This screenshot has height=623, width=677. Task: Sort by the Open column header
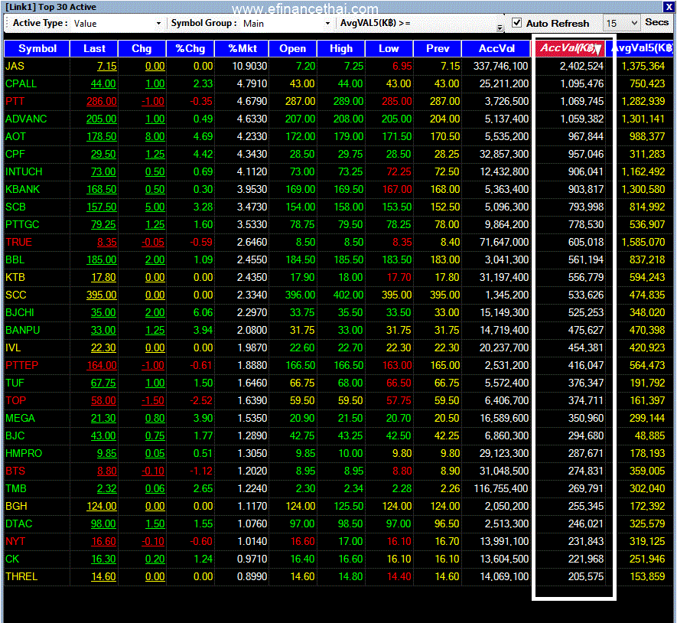[293, 48]
